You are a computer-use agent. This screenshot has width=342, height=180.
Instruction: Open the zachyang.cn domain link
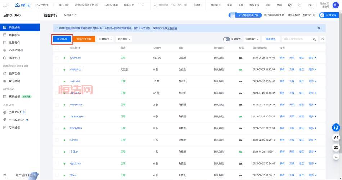click(77, 116)
